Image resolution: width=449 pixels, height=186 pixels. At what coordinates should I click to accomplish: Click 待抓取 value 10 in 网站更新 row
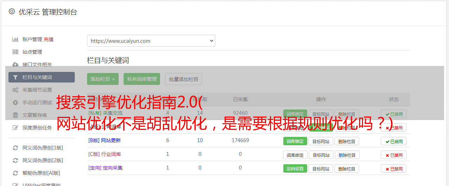pos(200,140)
